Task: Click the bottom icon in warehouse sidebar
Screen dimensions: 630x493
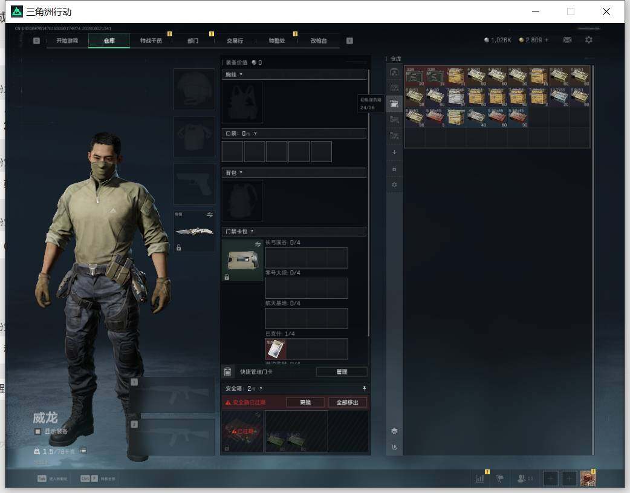Action: (394, 447)
